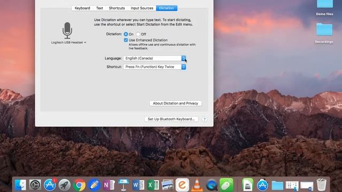Viewport: 342px width, 192px height.
Task: Toggle Use Enhanced Dictation checkbox
Action: 126,40
